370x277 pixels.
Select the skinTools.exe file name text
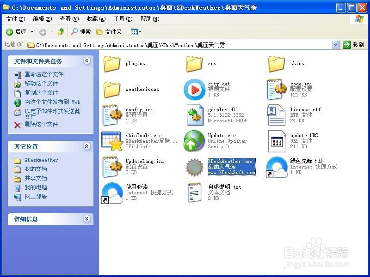(144, 135)
